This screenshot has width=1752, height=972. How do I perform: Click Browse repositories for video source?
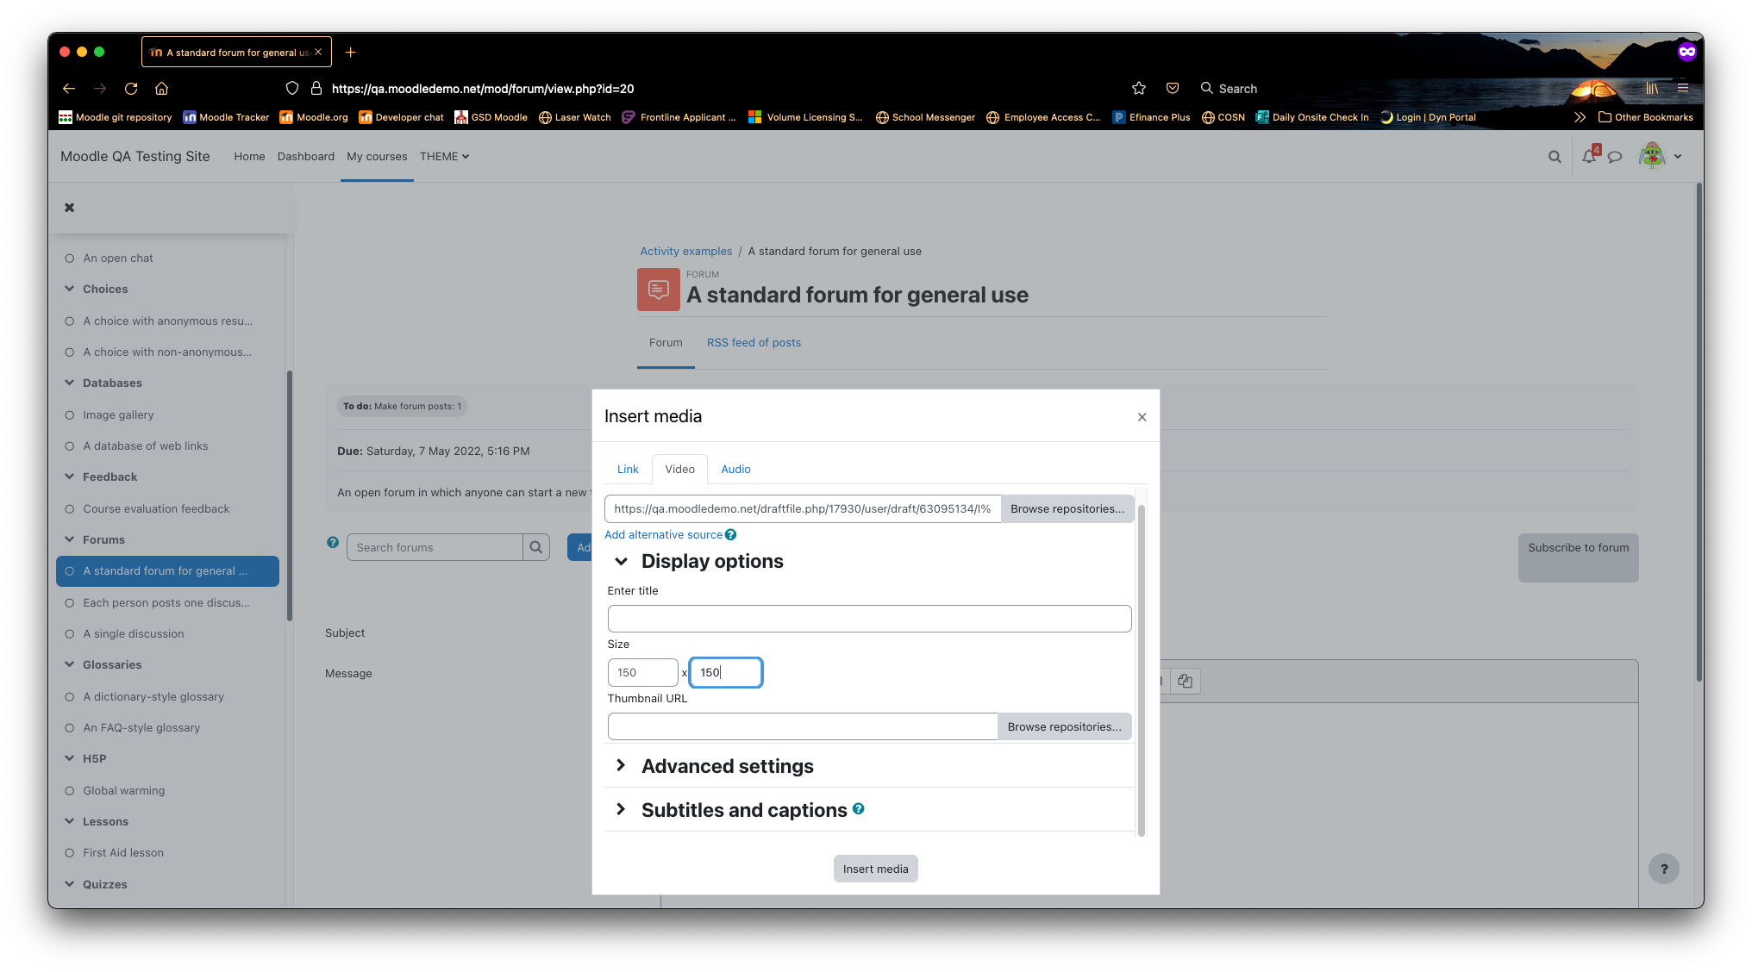[1067, 509]
